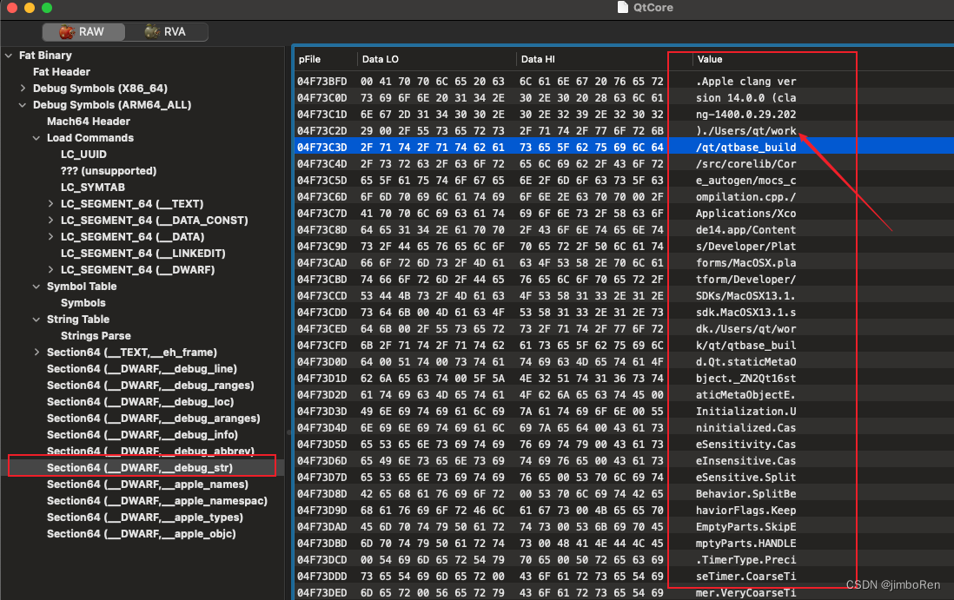The image size is (954, 600).
Task: Expand LC_SEGMENT_64 (__TEXT) node
Action: coord(50,203)
